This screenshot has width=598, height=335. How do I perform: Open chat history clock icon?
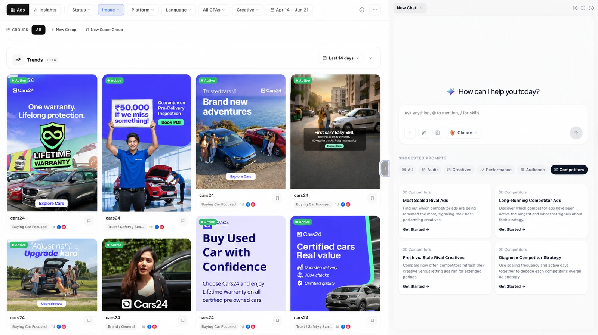pos(591,8)
